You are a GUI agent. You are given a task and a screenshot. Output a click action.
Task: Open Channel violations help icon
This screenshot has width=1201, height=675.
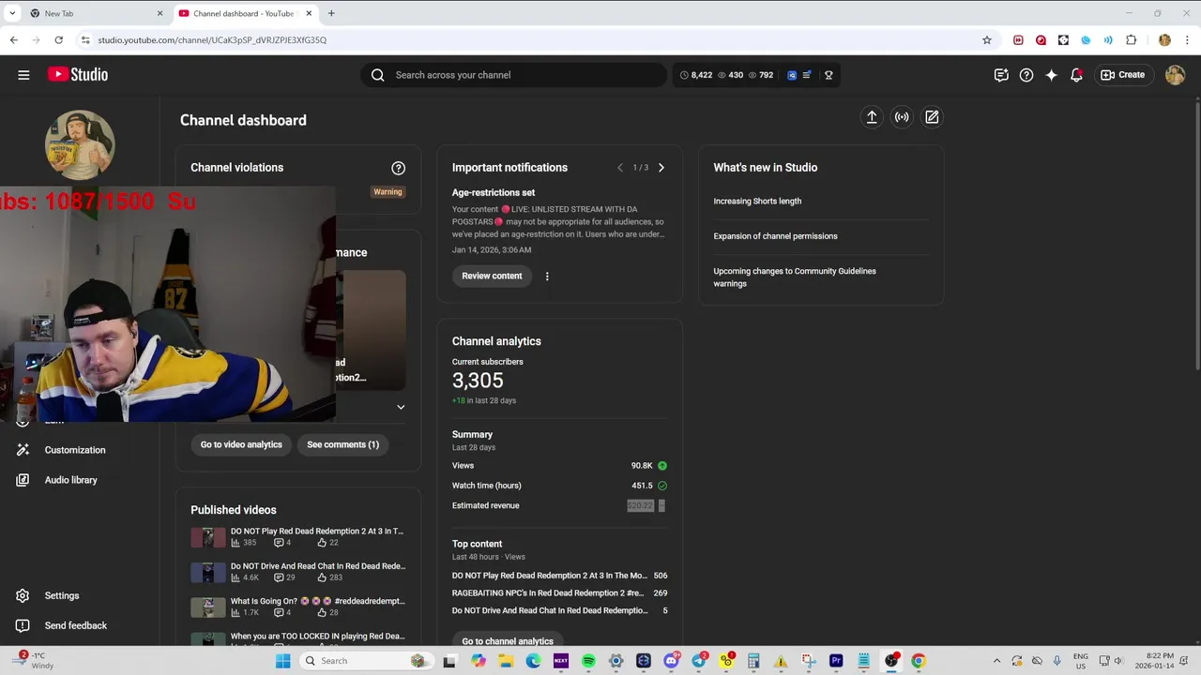[x=398, y=168]
